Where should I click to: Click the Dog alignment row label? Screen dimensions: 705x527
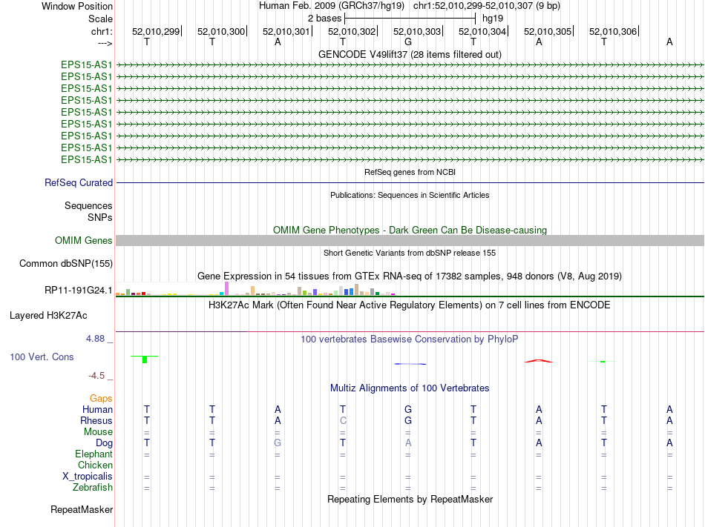[x=104, y=443]
